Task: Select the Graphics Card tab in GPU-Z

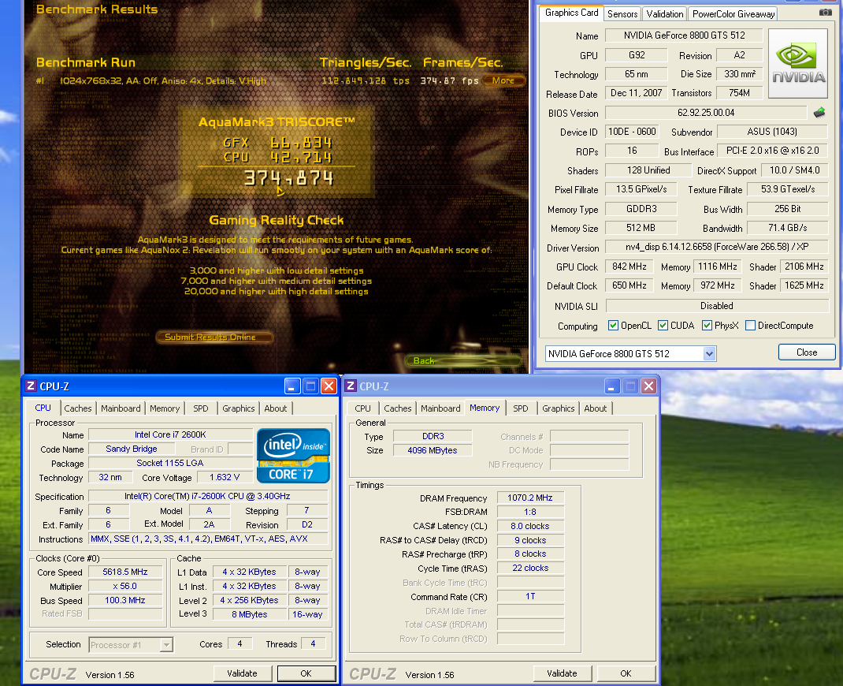Action: point(571,13)
